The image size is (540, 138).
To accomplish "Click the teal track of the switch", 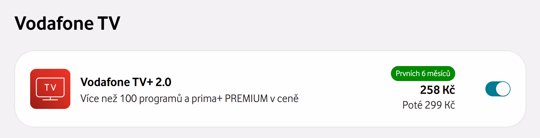I will 491,89.
